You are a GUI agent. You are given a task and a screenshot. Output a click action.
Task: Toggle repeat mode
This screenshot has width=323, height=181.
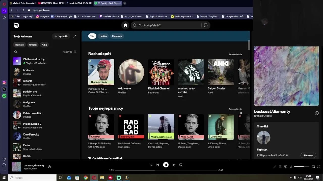click(x=181, y=165)
